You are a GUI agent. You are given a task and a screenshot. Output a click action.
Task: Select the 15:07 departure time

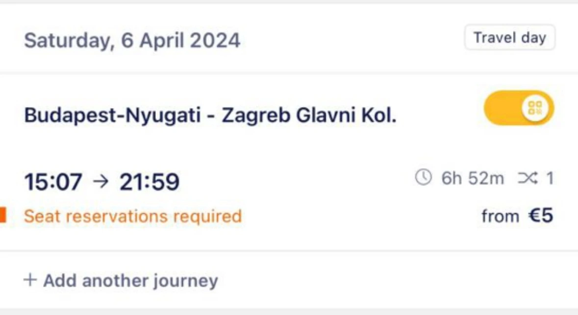[53, 182]
